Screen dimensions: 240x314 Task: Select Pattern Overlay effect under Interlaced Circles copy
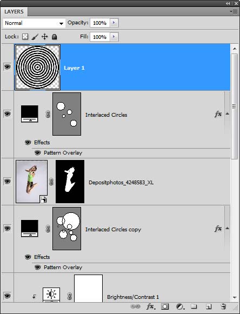click(x=63, y=268)
